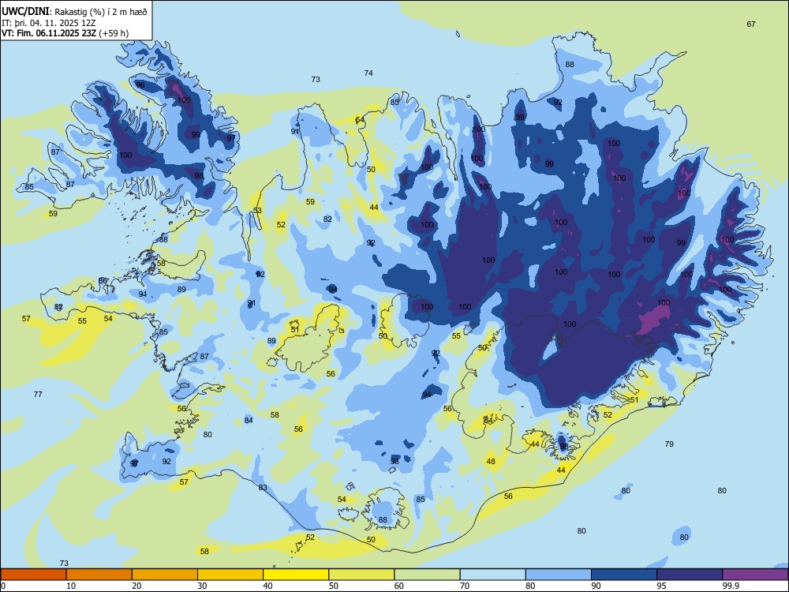
Task: Select the 40 tick label on the legend scale
Action: pyautogui.click(x=267, y=586)
